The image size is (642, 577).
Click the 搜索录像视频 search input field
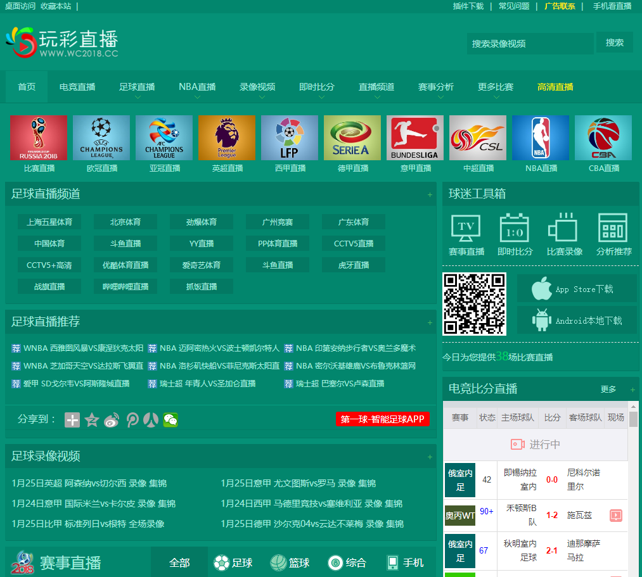530,44
